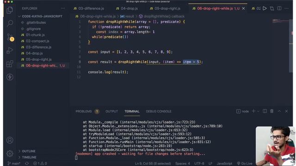296x166 pixels.
Task: Run the code with the play button
Action: [265, 8]
